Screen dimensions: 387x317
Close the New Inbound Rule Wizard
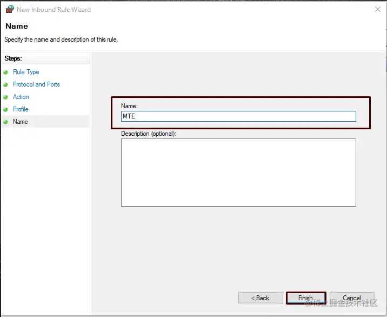pyautogui.click(x=378, y=9)
